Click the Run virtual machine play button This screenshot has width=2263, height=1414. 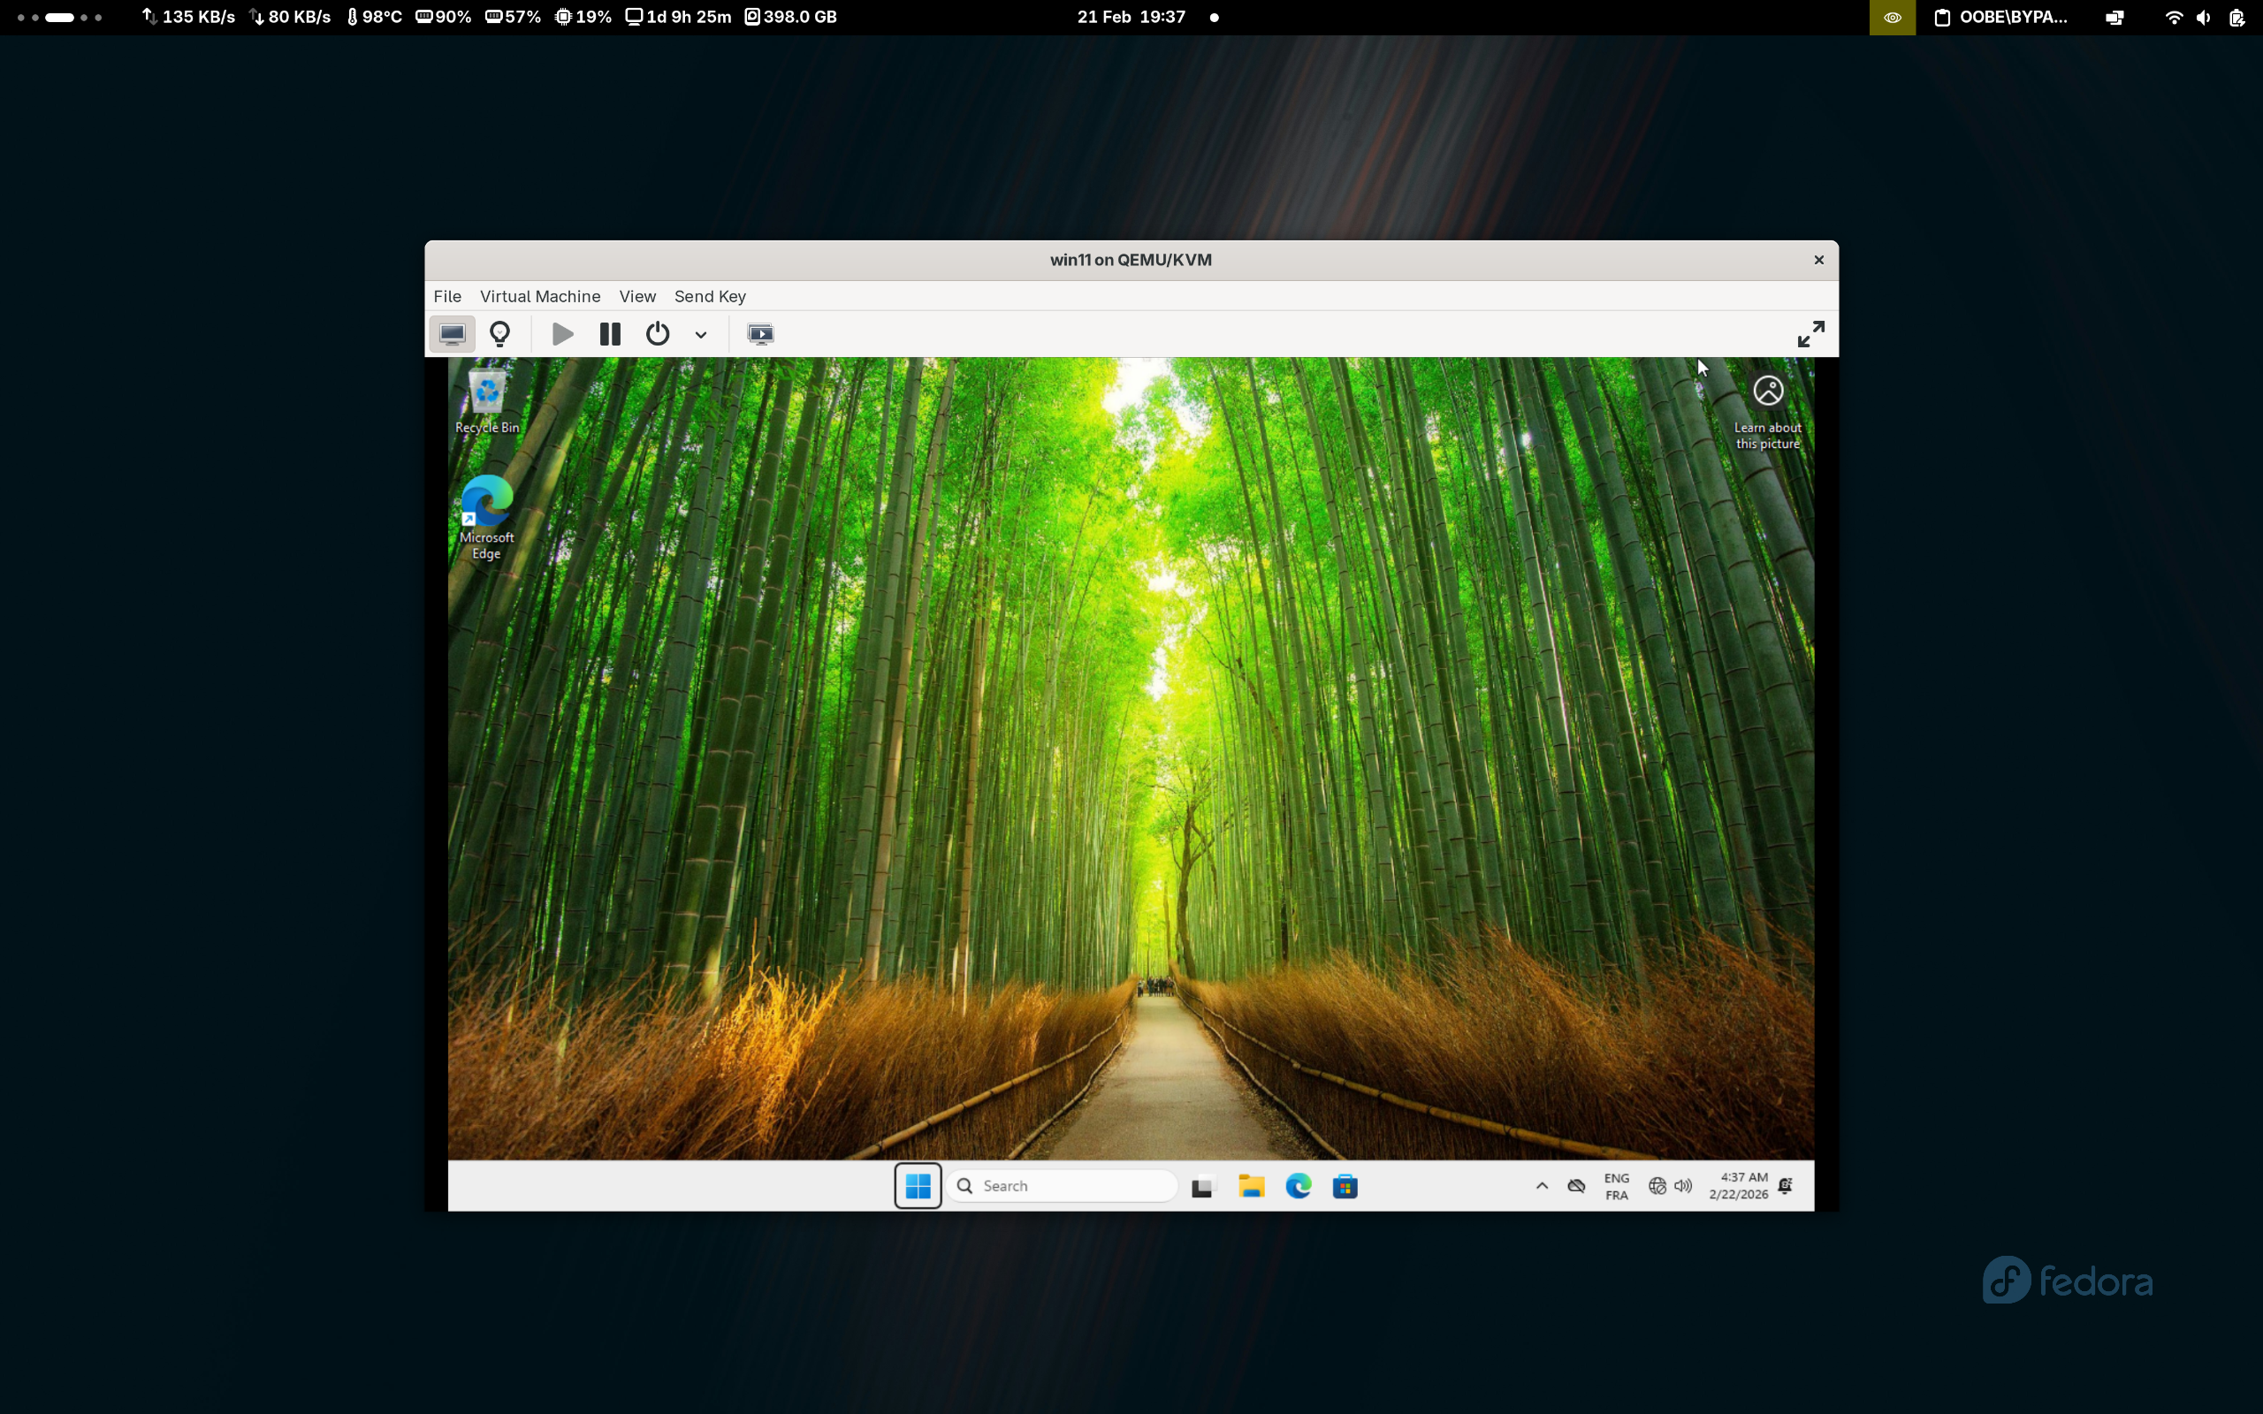[562, 334]
